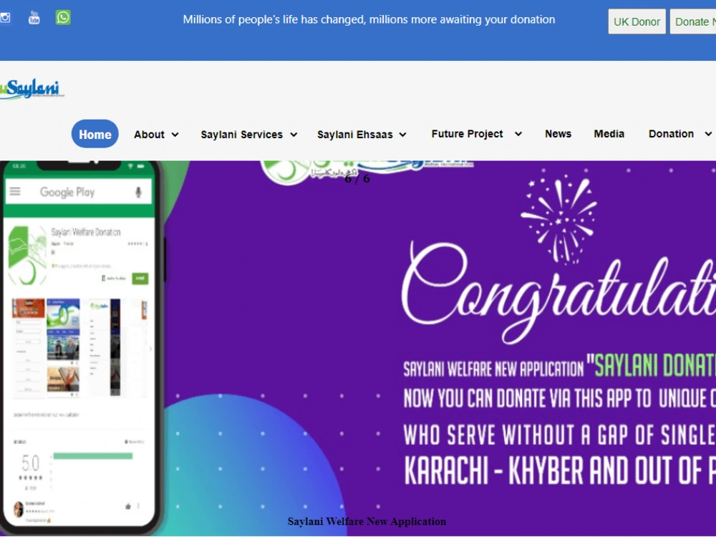Screen dimensions: 716x537
Task: Open the YouTube icon in the top bar
Action: [34, 17]
